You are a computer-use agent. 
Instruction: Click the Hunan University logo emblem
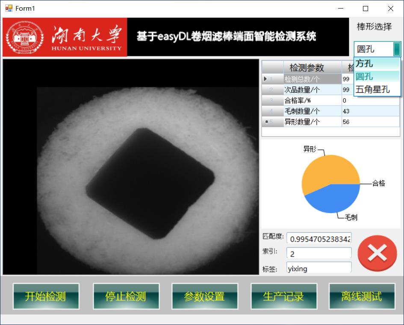coord(25,37)
